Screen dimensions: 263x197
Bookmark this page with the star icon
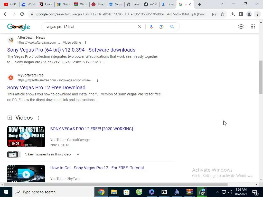[222, 14]
